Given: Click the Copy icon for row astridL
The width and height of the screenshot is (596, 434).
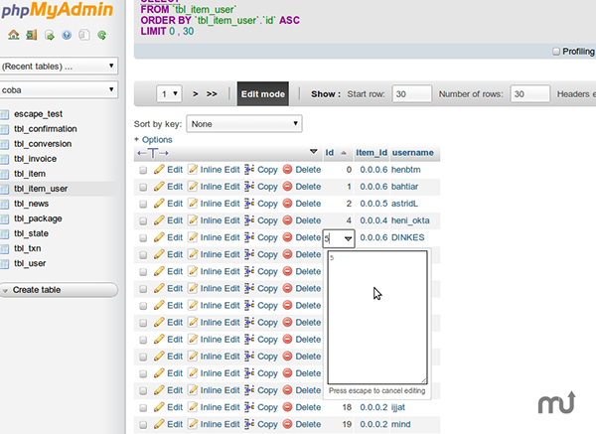Looking at the screenshot, I should click(x=249, y=204).
